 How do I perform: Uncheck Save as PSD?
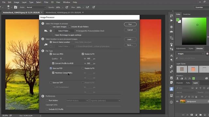51,68
